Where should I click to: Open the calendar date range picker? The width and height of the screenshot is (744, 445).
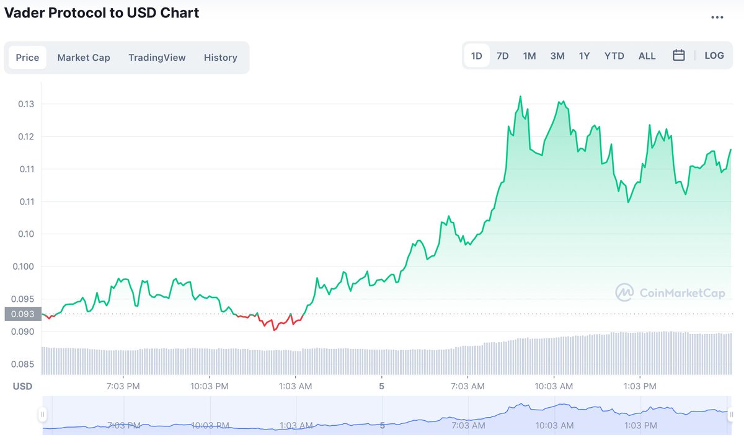(679, 55)
